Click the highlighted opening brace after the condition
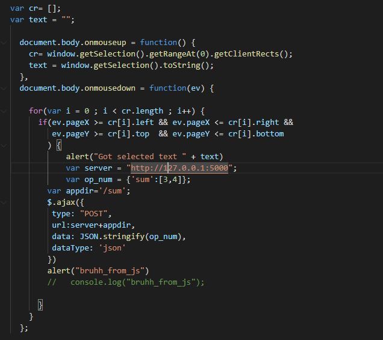Screen dimensions: 383x340 pyautogui.click(x=59, y=145)
